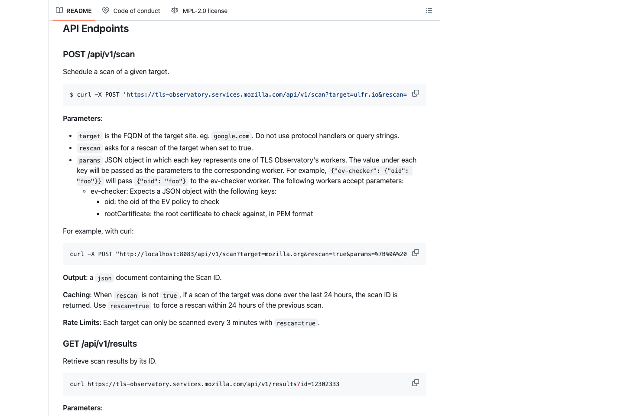This screenshot has height=416, width=624.
Task: Click the MPL-2.0 license scales icon
Action: (x=175, y=10)
